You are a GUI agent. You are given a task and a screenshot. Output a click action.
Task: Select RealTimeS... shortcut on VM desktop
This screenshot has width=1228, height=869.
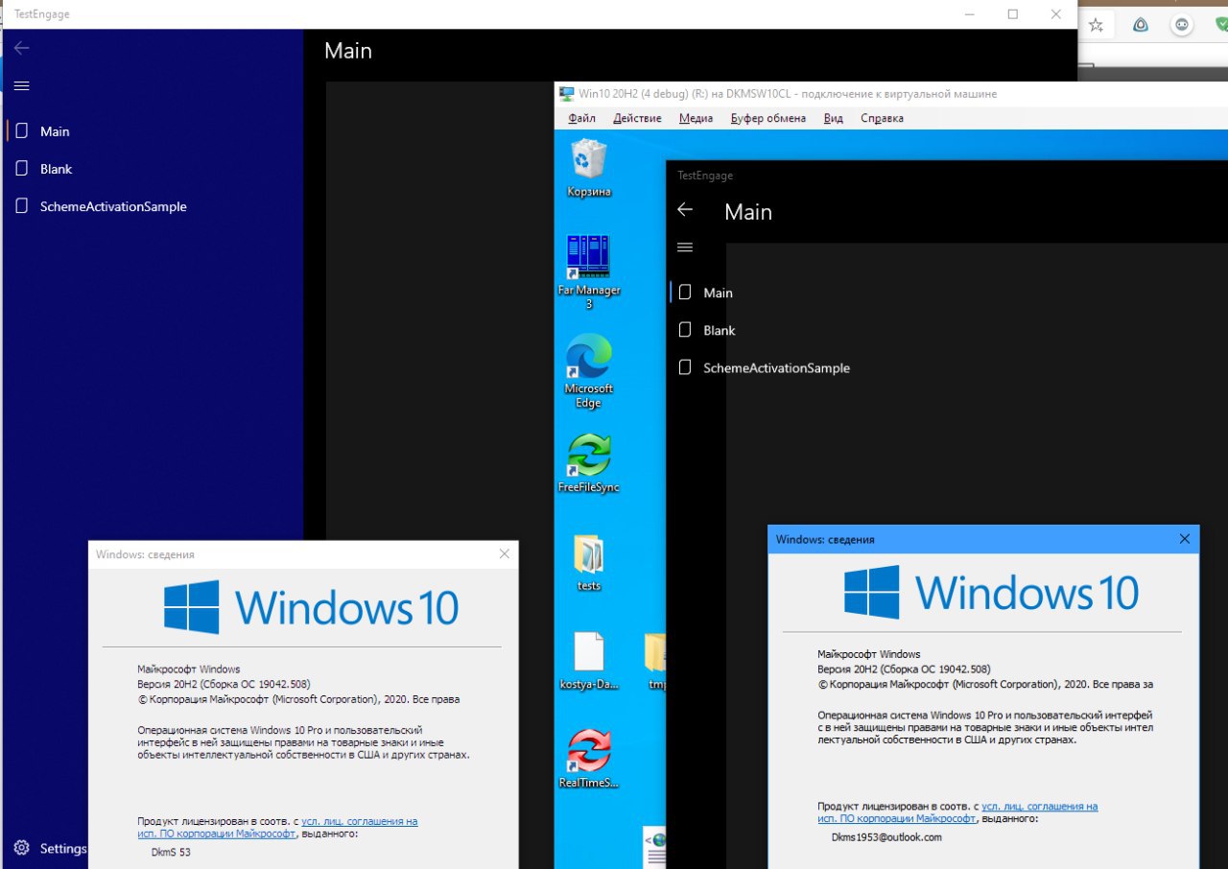point(588,760)
